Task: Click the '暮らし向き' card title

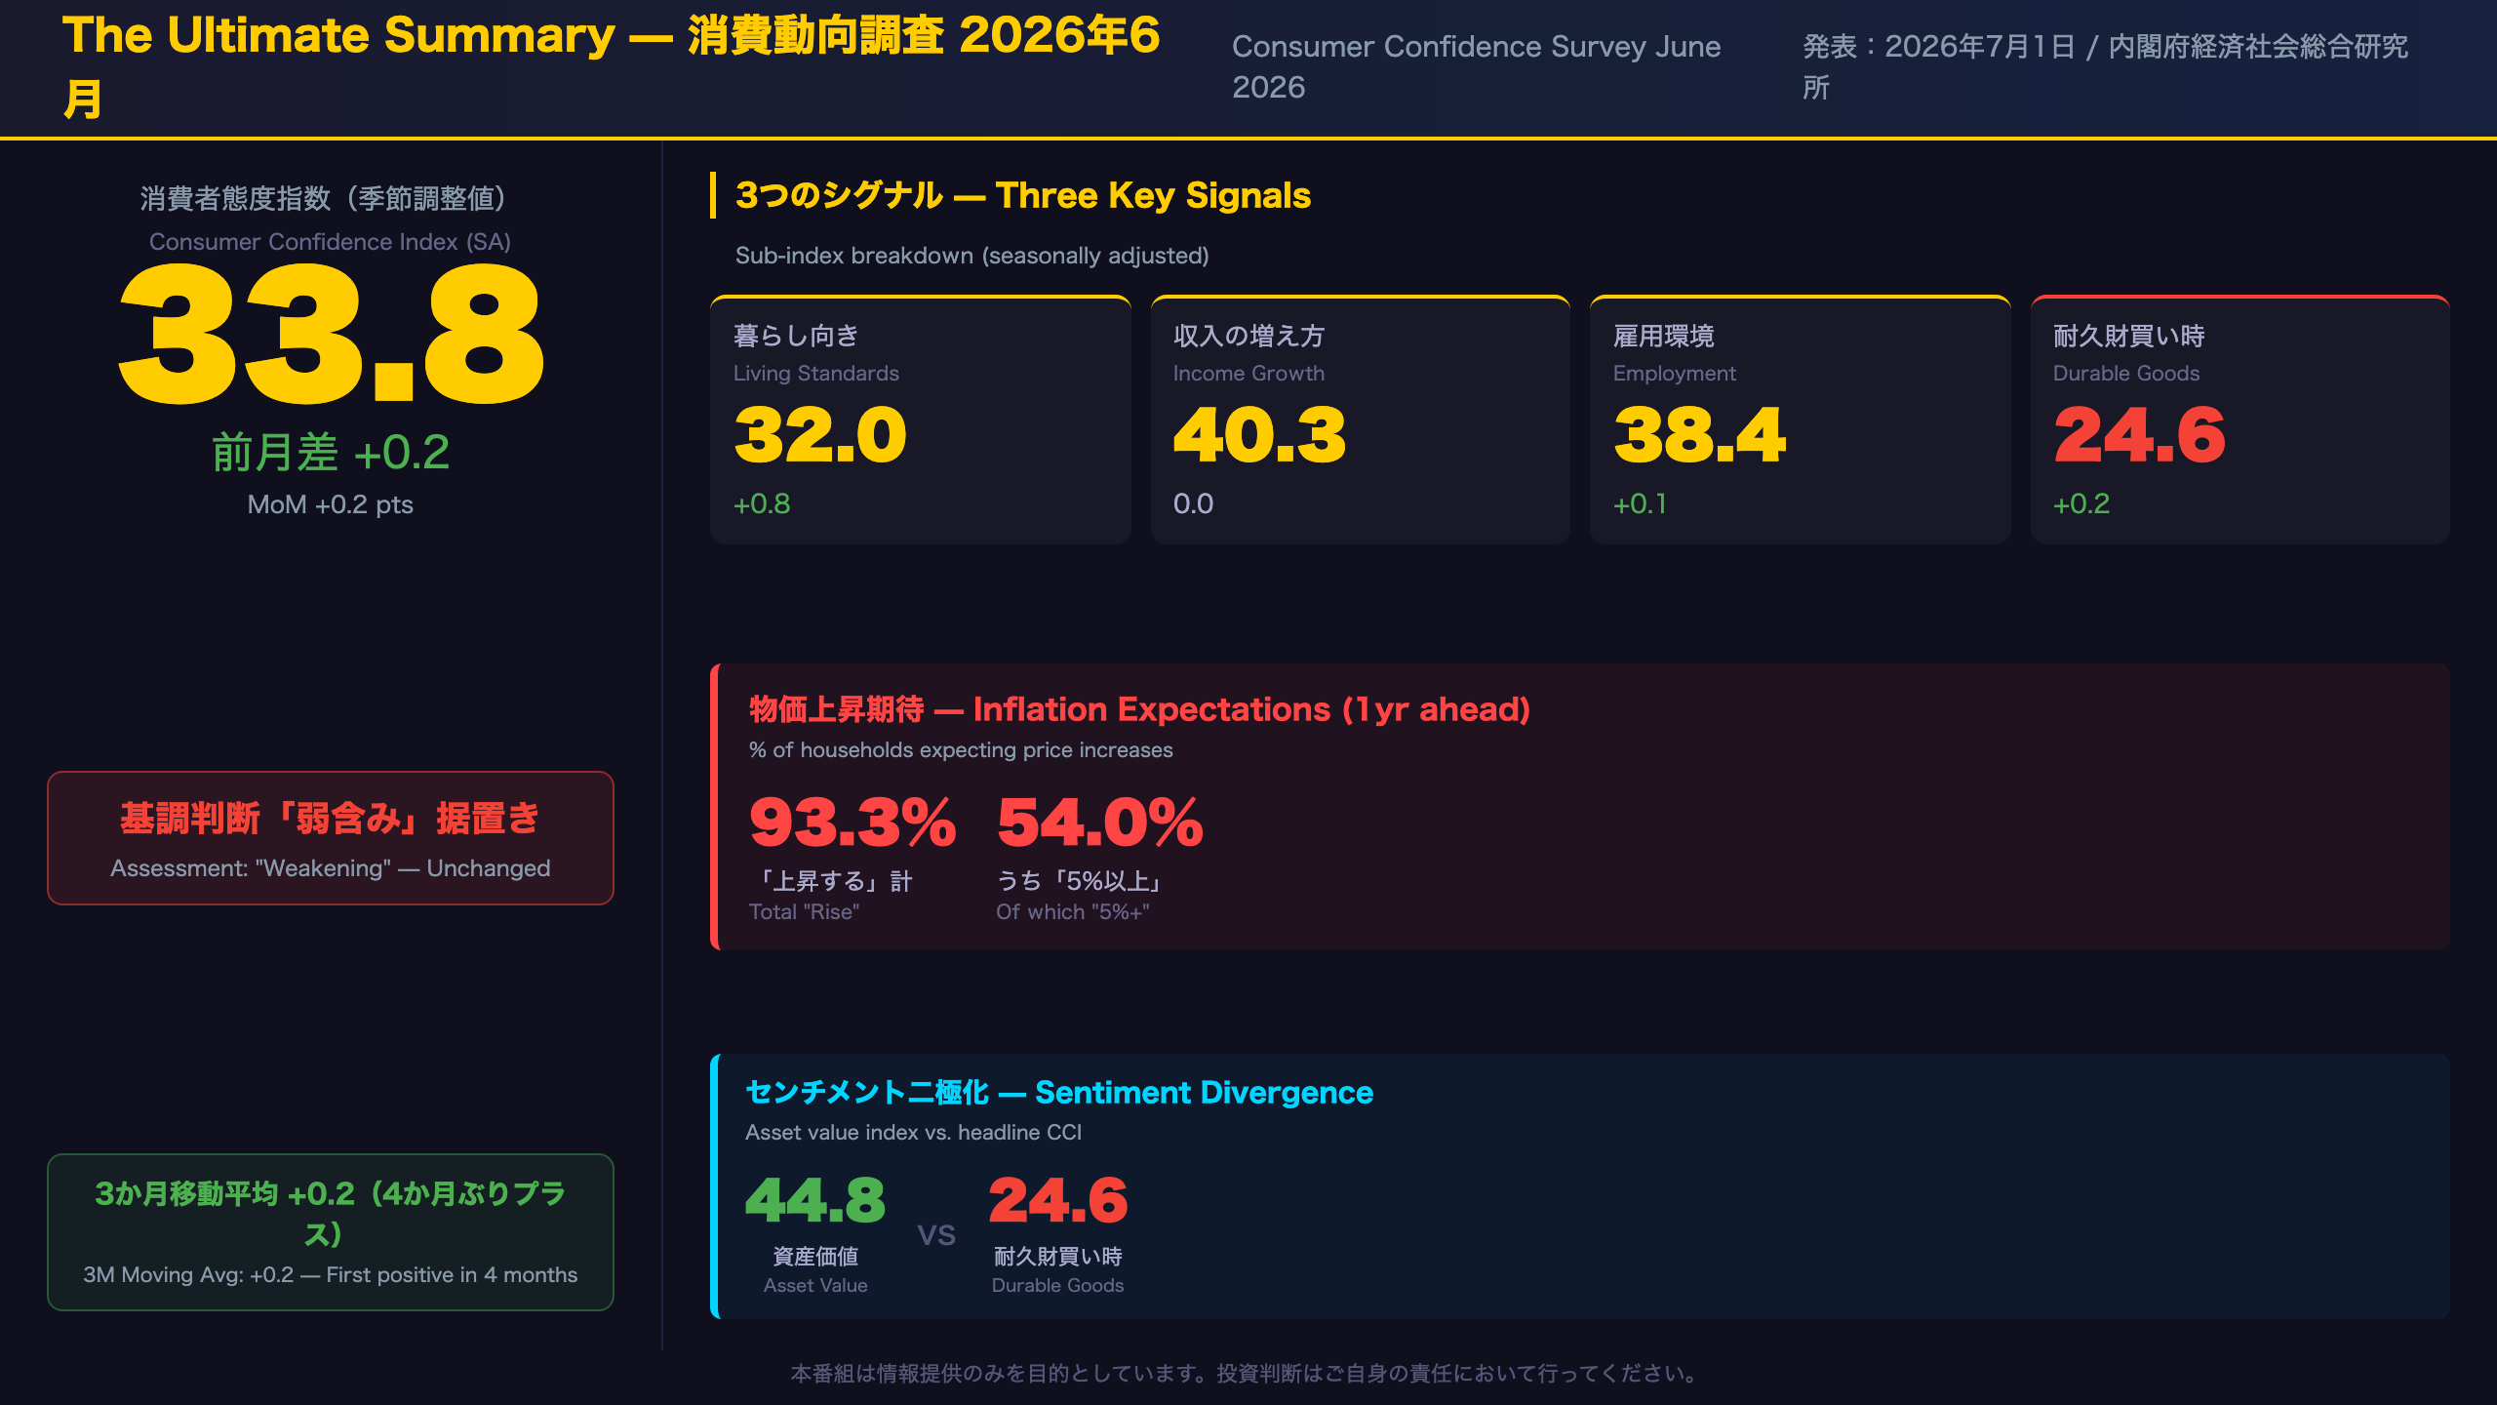Action: click(x=796, y=336)
